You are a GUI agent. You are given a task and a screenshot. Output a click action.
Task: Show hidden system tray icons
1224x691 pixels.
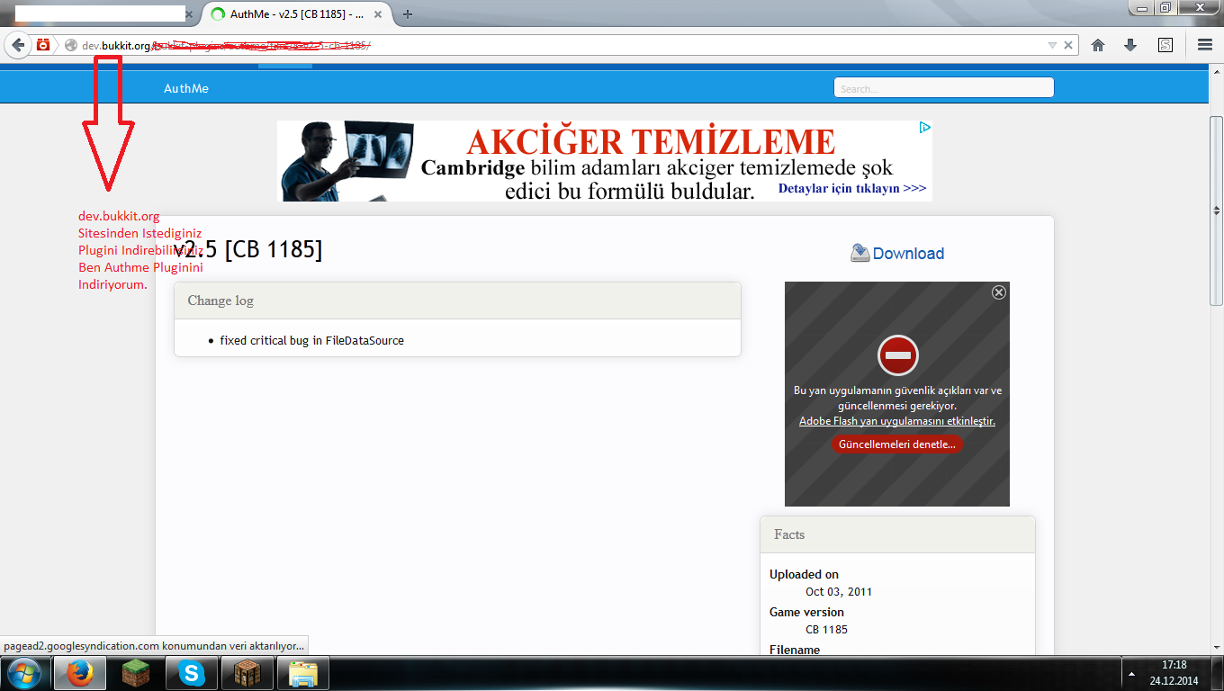point(1130,673)
